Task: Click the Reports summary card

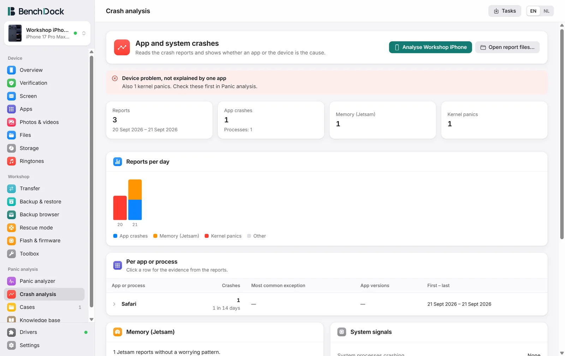Action: (x=159, y=120)
